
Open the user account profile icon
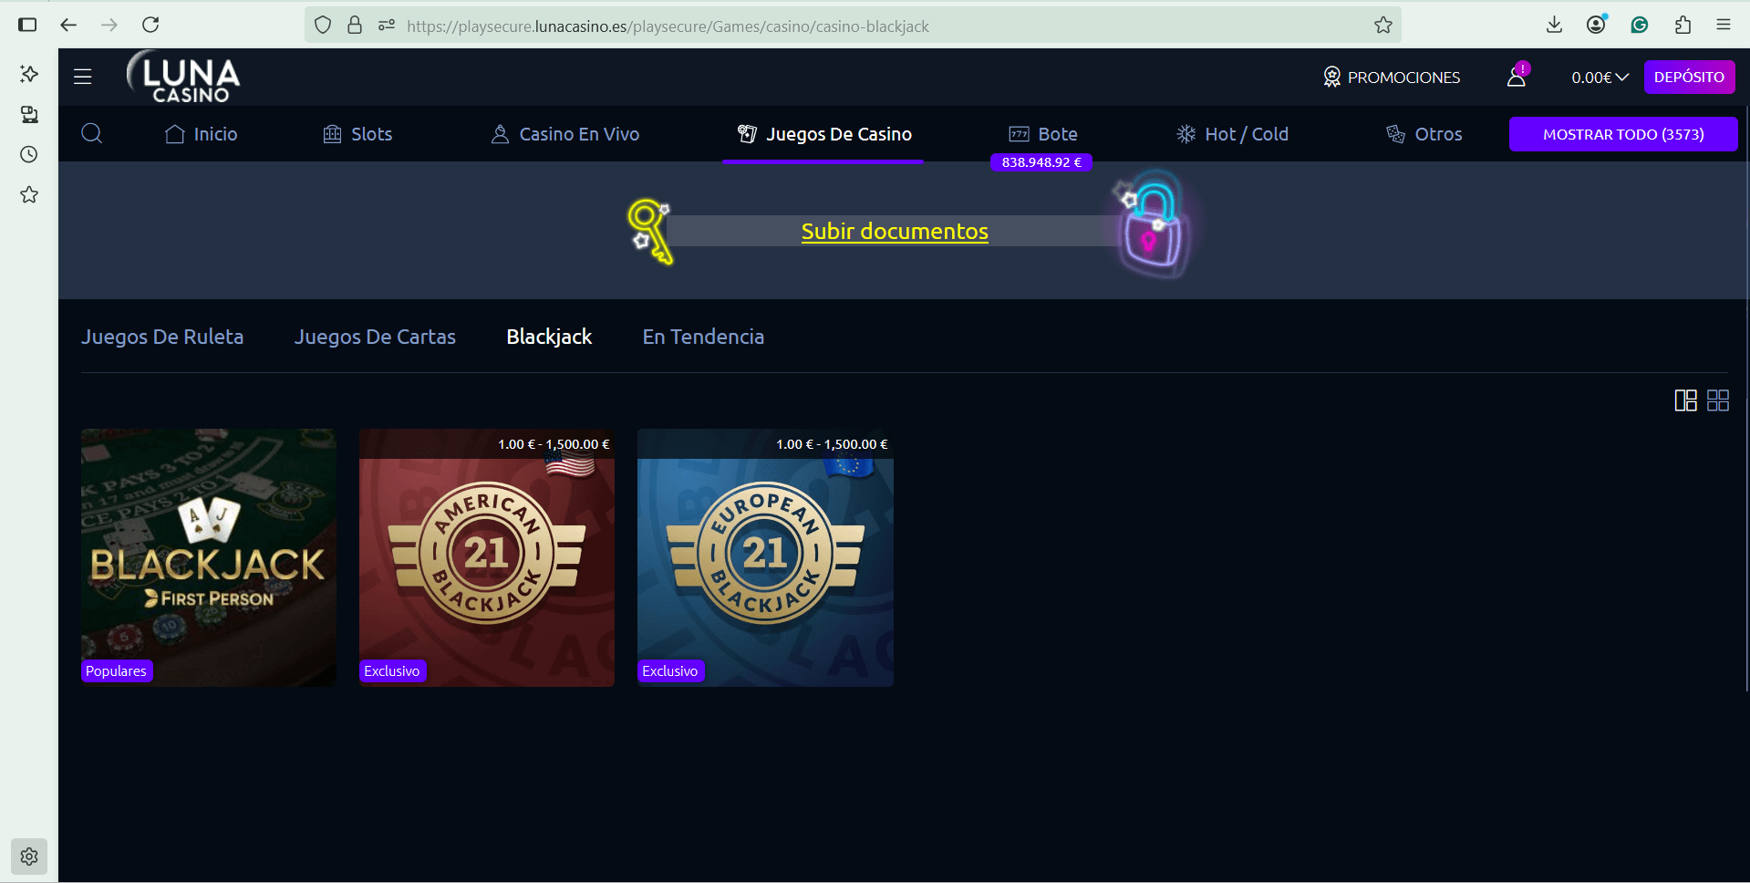tap(1517, 77)
